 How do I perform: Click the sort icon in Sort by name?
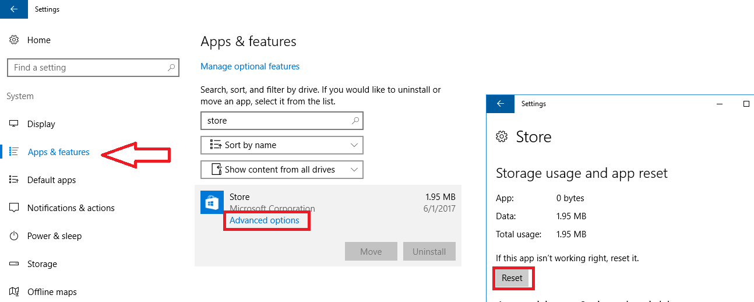point(215,145)
